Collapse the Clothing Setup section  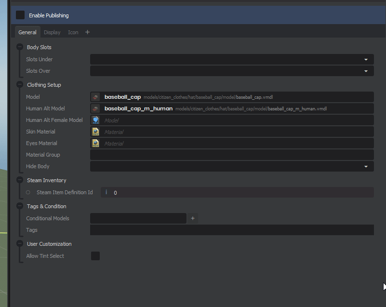coord(20,85)
